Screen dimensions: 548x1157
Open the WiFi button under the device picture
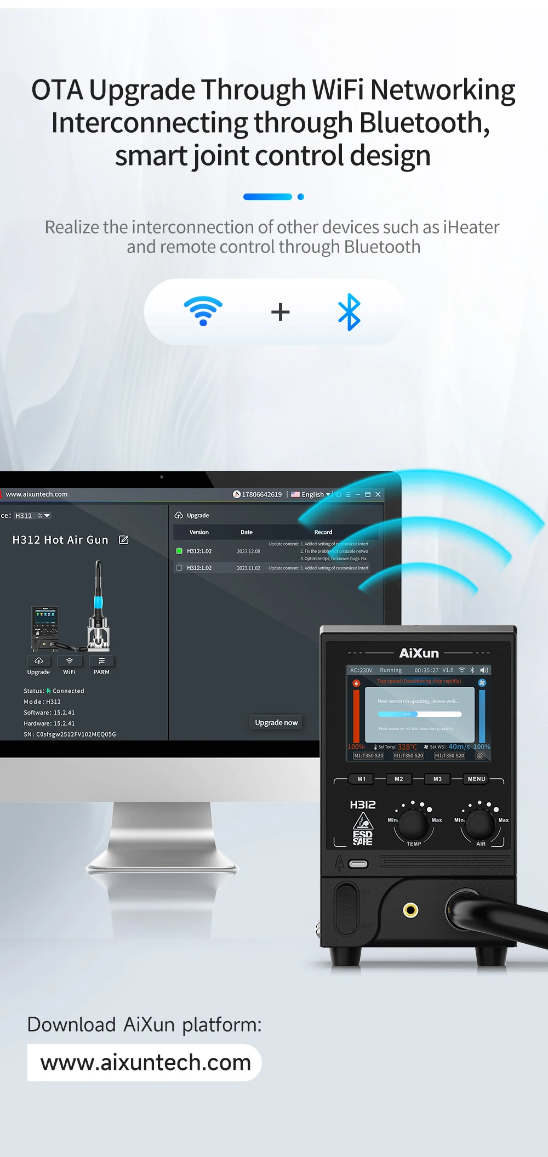point(70,661)
